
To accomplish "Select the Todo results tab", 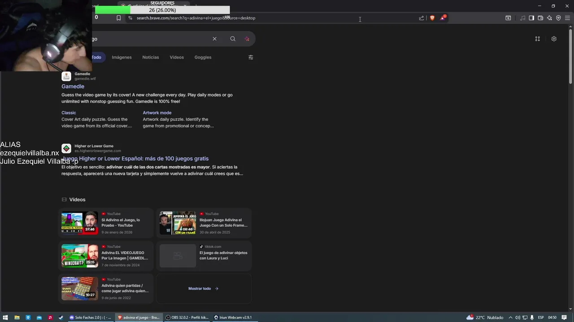I will (96, 57).
